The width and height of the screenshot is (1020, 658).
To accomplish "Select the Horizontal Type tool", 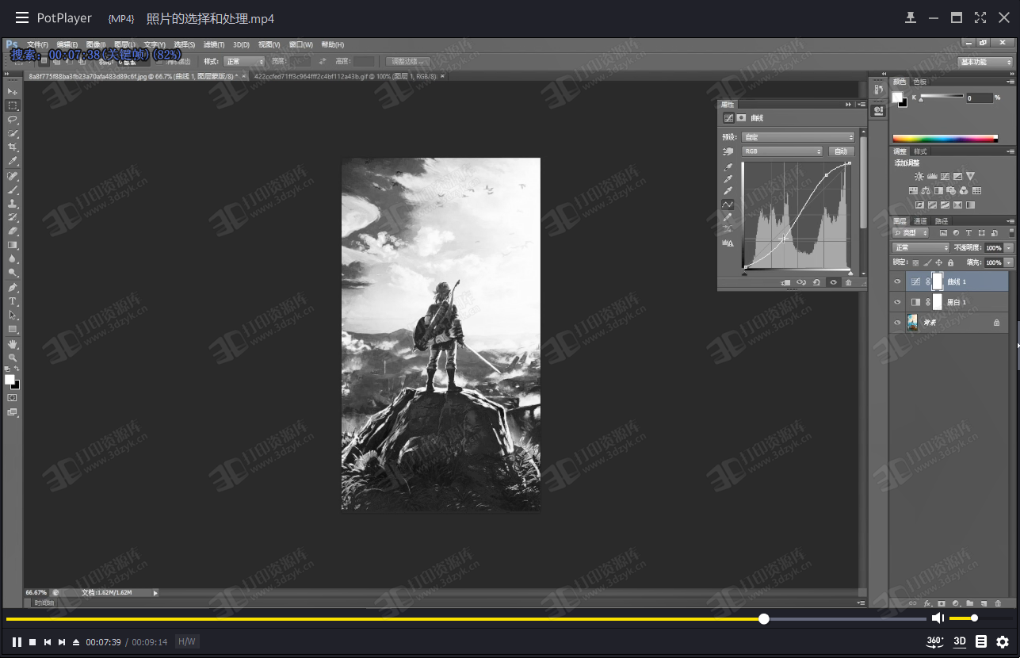I will click(13, 301).
